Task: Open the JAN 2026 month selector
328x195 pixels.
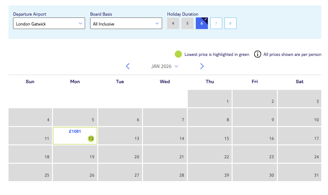Action: (164, 66)
